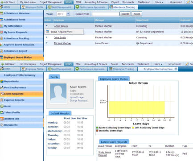
Task: Click the Incident List sidebar icon
Action: tap(2, 119)
